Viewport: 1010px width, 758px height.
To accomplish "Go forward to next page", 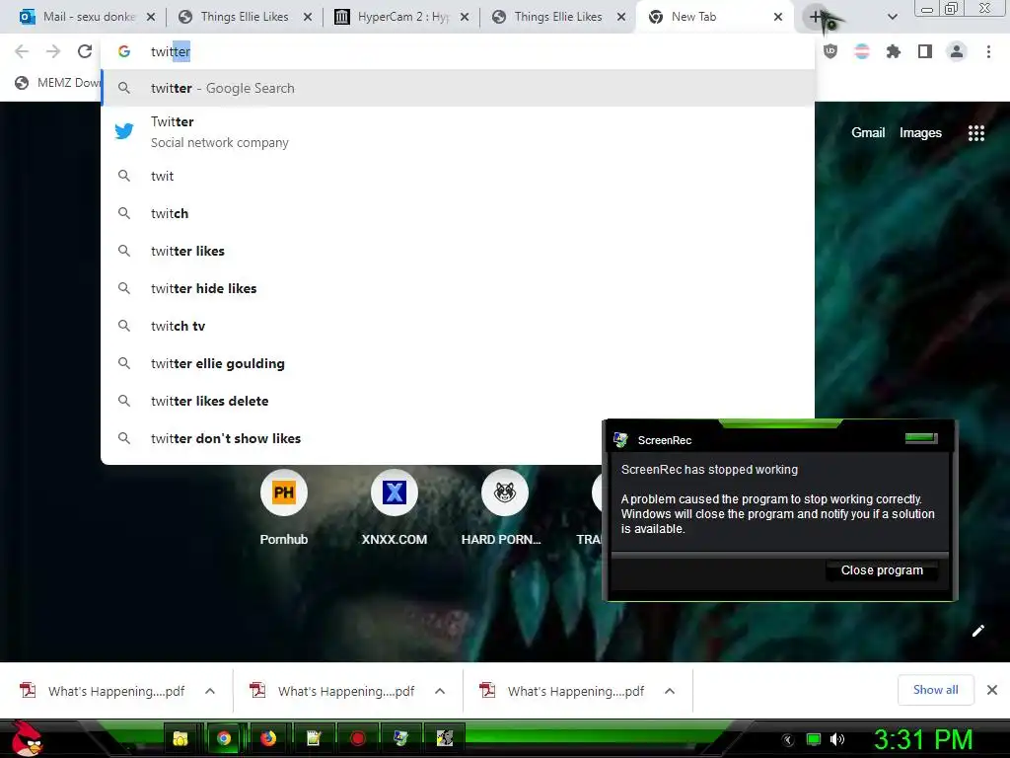I will click(x=53, y=51).
